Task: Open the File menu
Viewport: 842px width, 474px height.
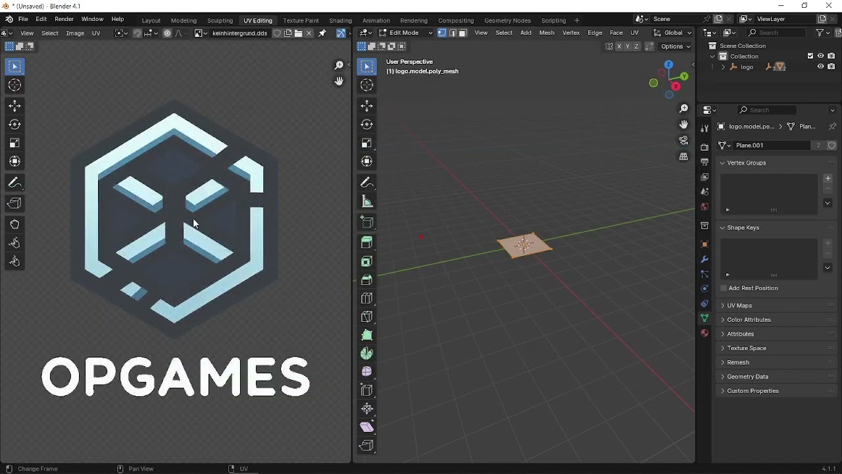Action: [x=23, y=20]
